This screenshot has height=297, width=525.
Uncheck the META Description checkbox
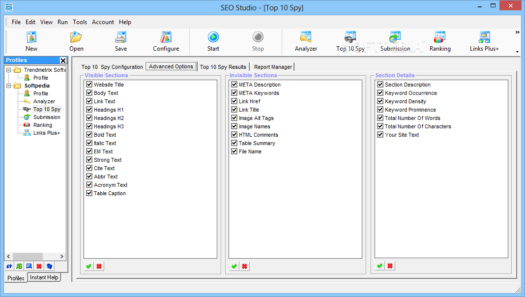pos(234,85)
